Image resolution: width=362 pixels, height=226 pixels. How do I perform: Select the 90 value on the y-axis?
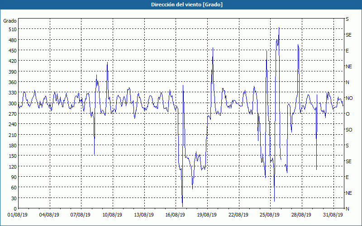(x=14, y=177)
